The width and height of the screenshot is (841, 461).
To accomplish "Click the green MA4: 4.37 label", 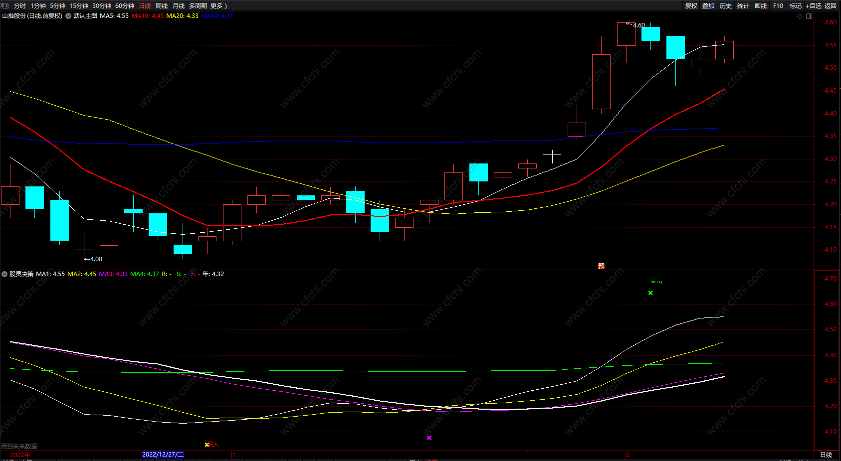I will [145, 274].
